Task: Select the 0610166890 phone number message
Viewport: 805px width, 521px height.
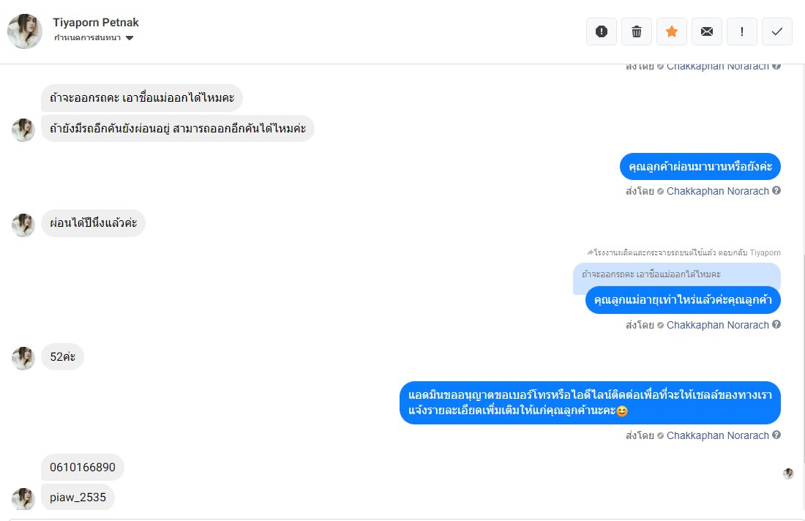Action: pos(83,467)
